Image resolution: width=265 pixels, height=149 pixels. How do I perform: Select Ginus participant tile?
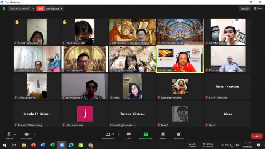[228, 114]
